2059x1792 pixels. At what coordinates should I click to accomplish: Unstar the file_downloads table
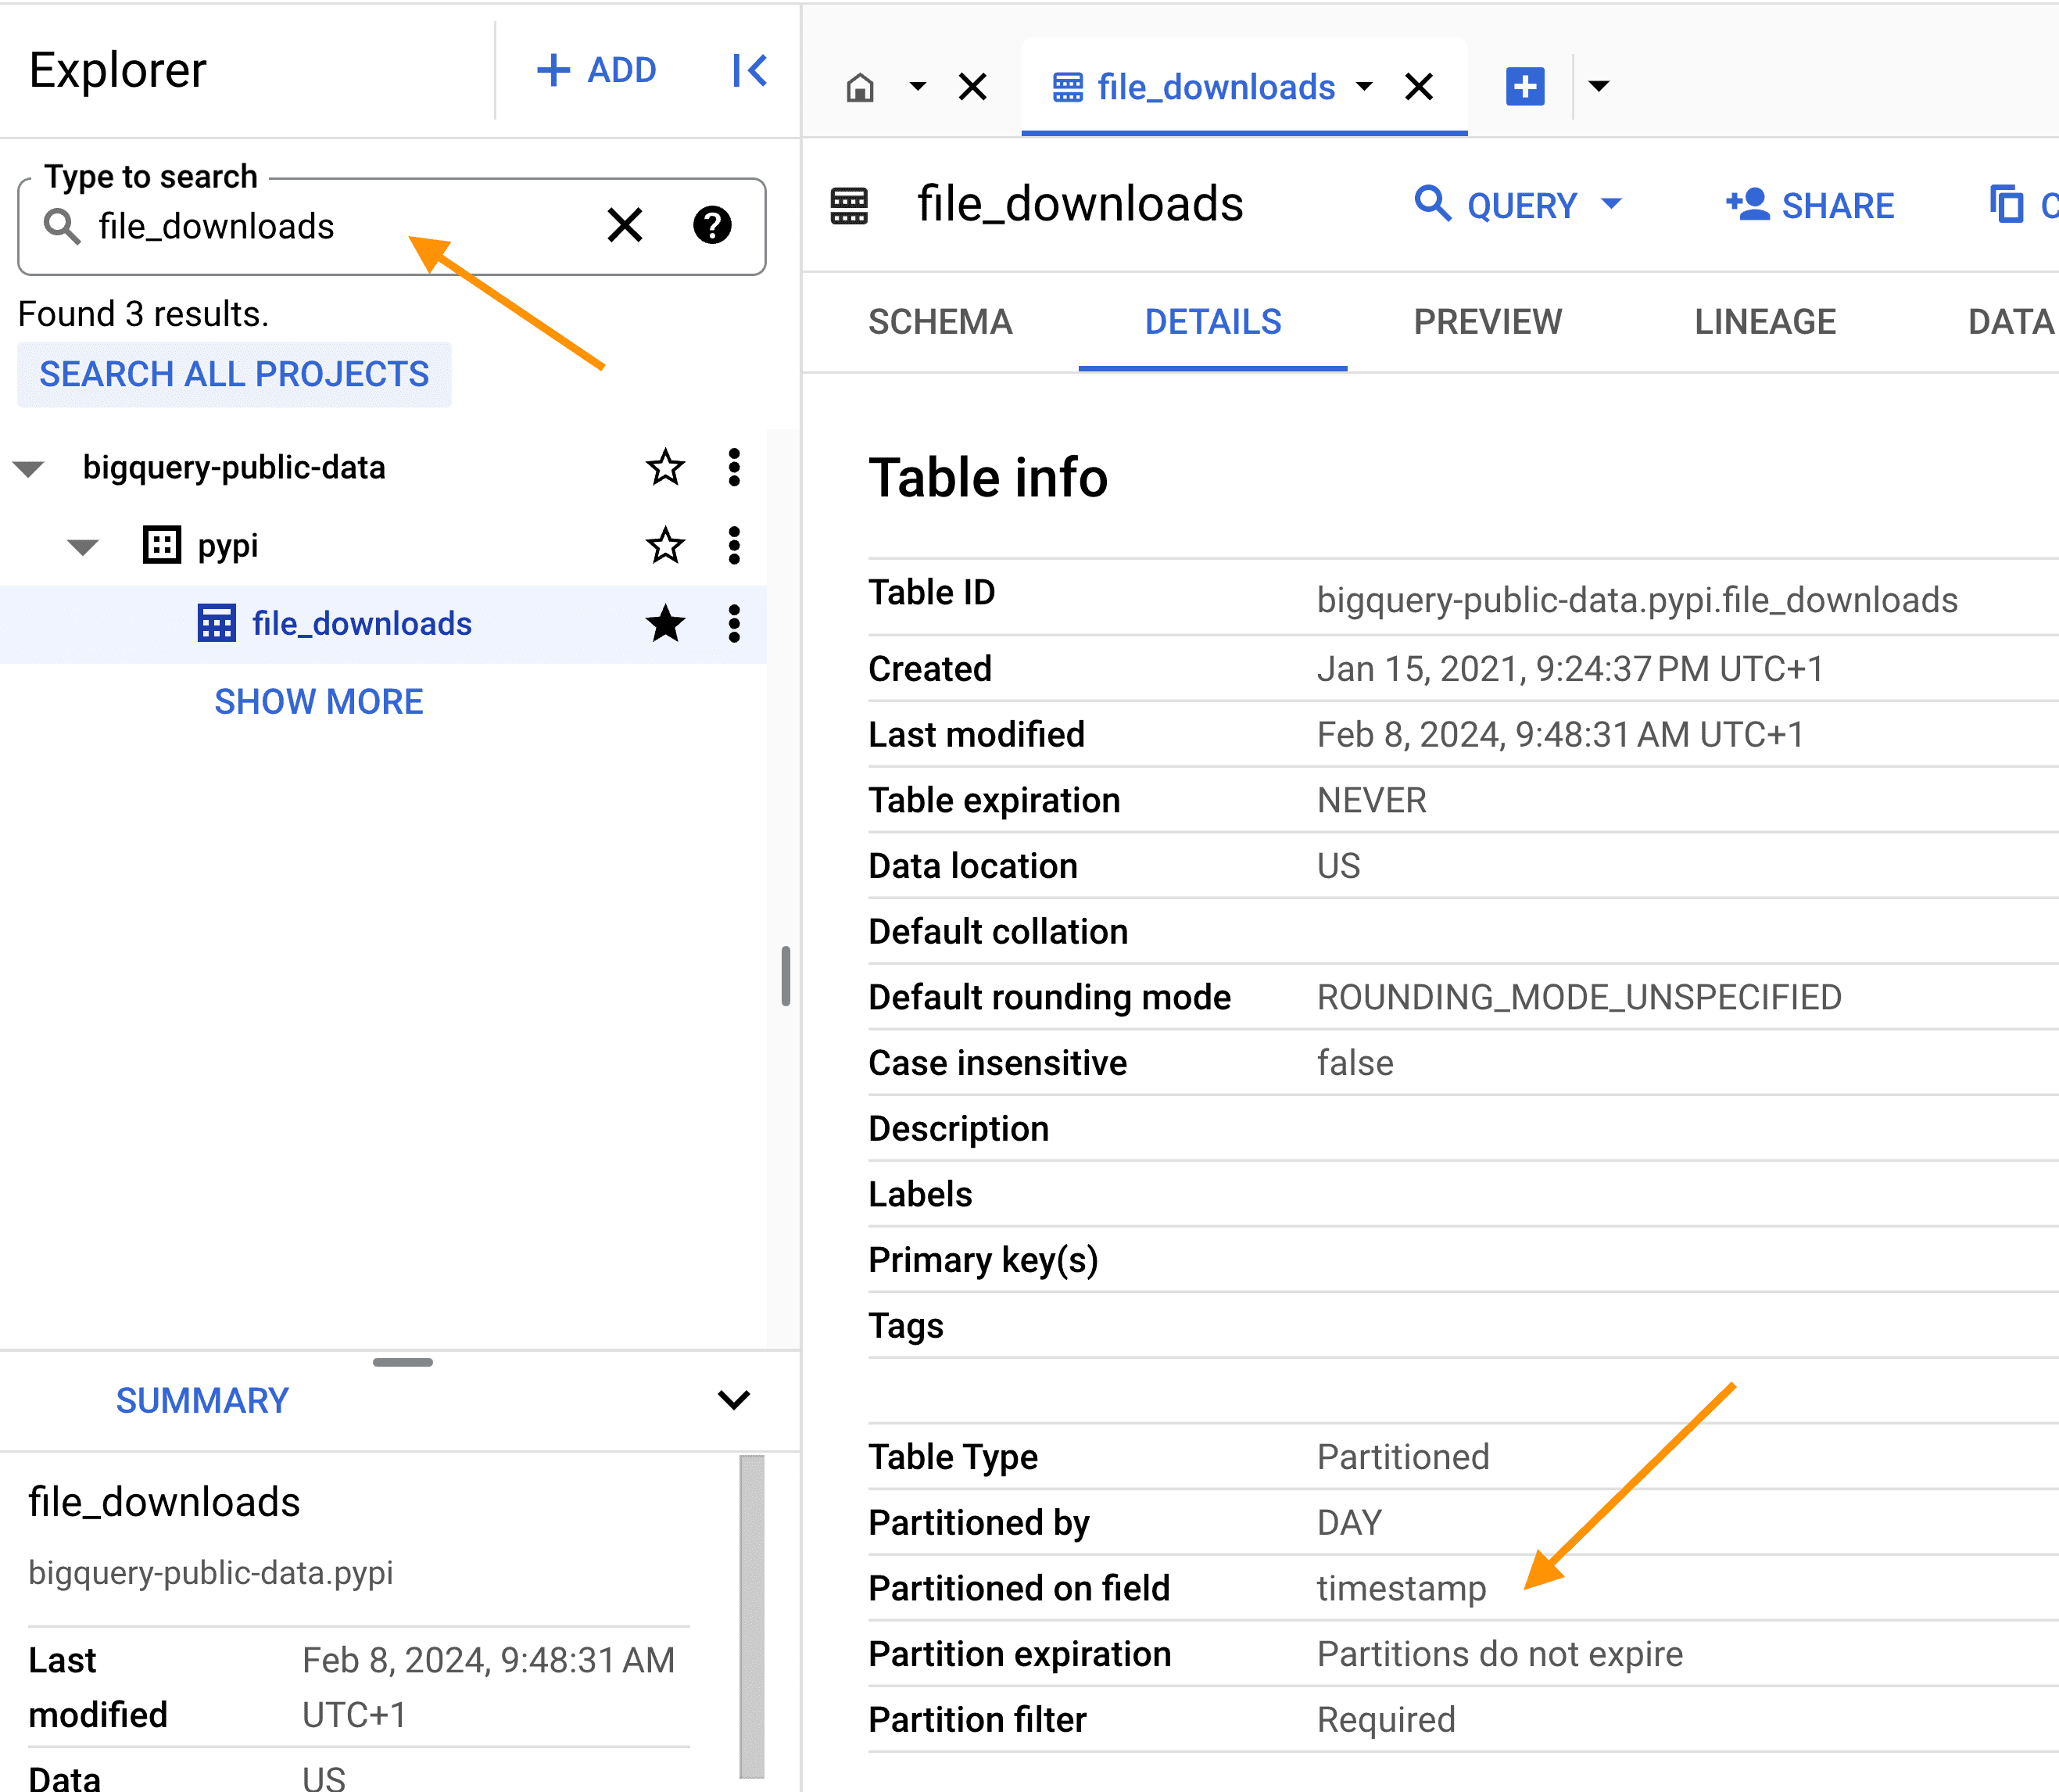pyautogui.click(x=665, y=623)
